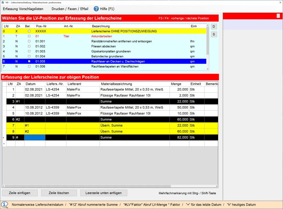Click the info icon in the status bar

(5, 205)
